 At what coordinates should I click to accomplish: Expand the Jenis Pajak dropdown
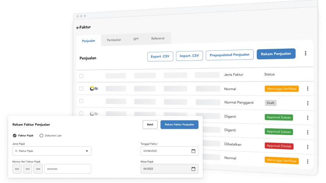[52, 151]
